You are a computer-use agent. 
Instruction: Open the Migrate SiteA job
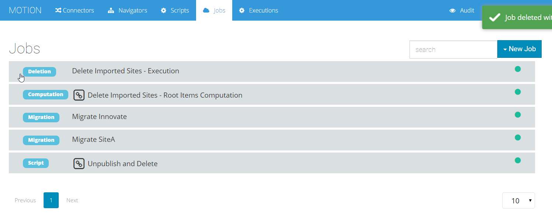93,139
